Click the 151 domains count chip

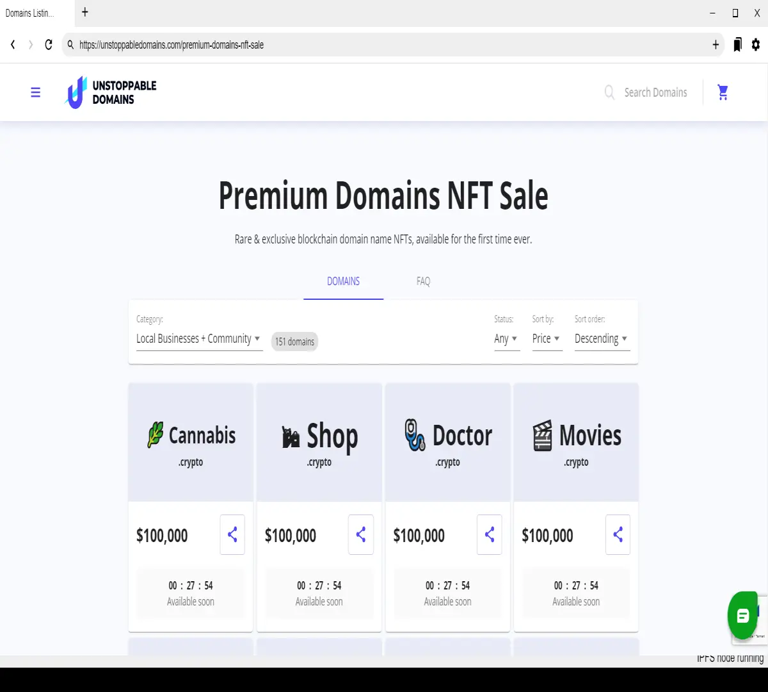click(x=294, y=342)
